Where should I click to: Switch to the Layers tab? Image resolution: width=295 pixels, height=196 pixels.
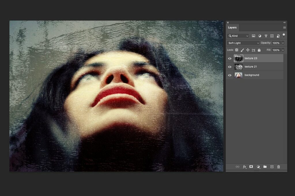click(232, 28)
